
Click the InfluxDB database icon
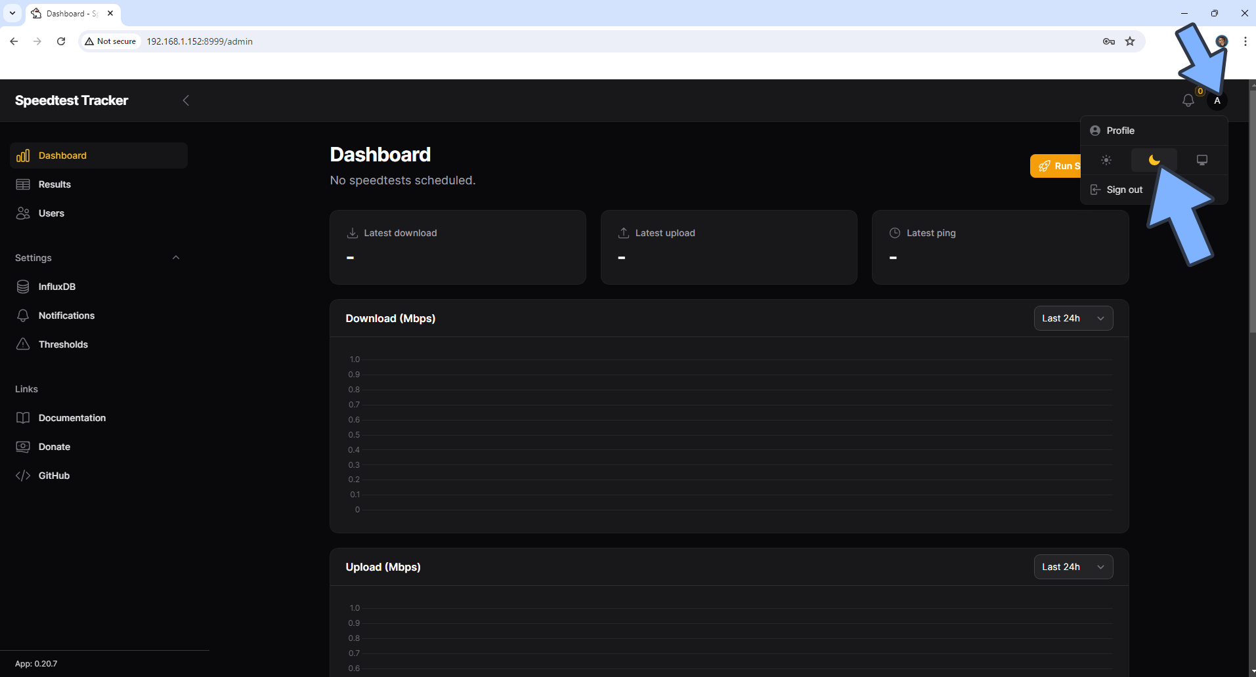point(23,287)
